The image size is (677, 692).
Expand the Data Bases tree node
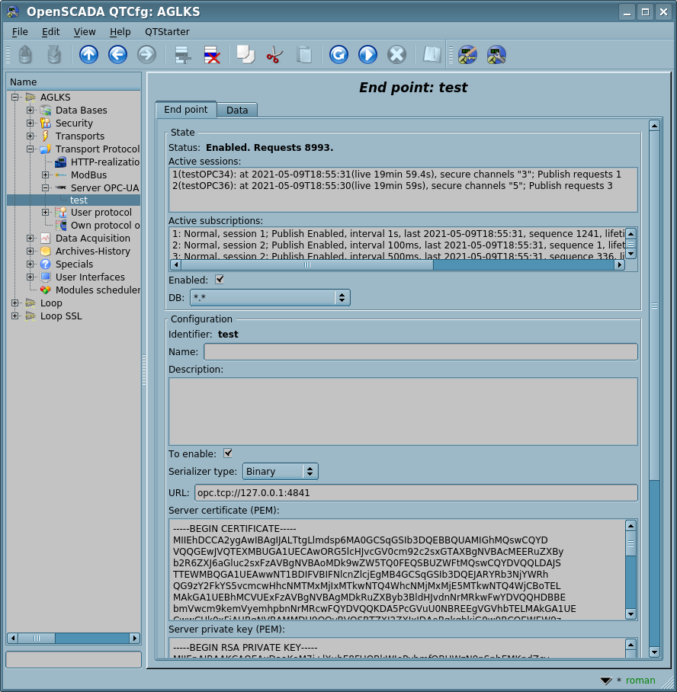pos(30,110)
